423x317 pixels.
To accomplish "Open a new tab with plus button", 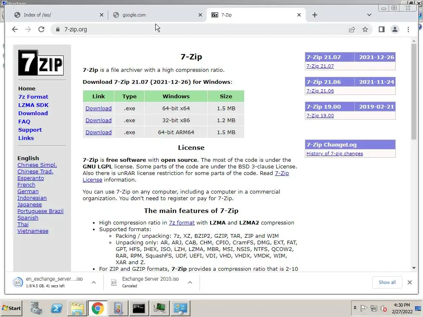I will coord(314,15).
